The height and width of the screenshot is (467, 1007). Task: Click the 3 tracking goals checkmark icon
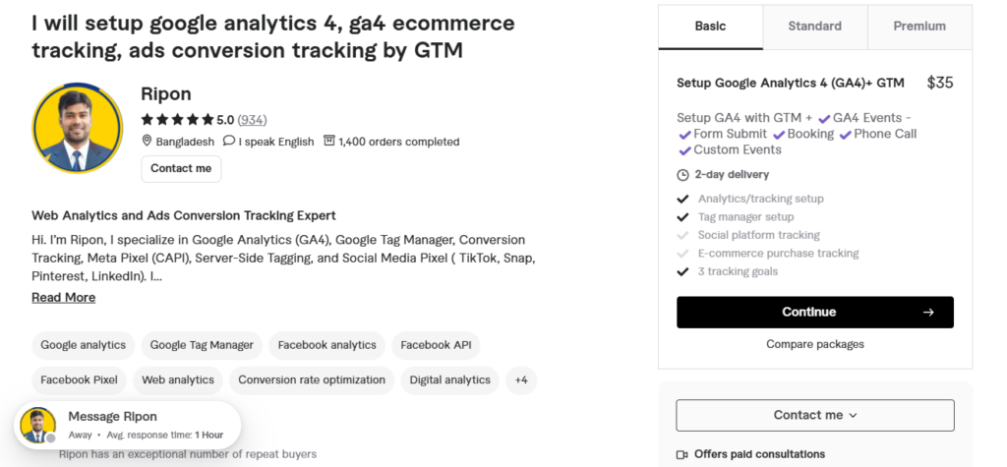coord(682,271)
